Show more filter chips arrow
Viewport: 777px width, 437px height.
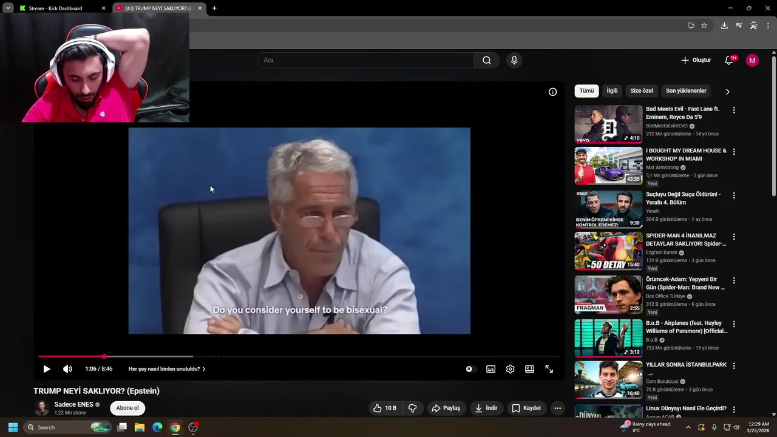coord(727,92)
